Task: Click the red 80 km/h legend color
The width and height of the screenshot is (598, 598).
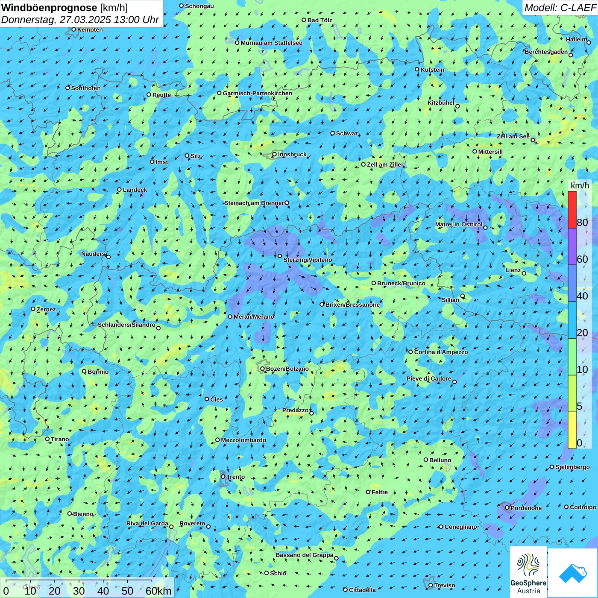Action: [572, 210]
